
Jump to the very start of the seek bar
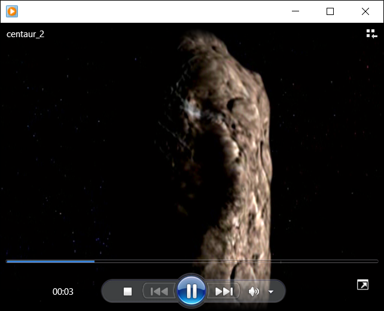pyautogui.click(x=7, y=261)
